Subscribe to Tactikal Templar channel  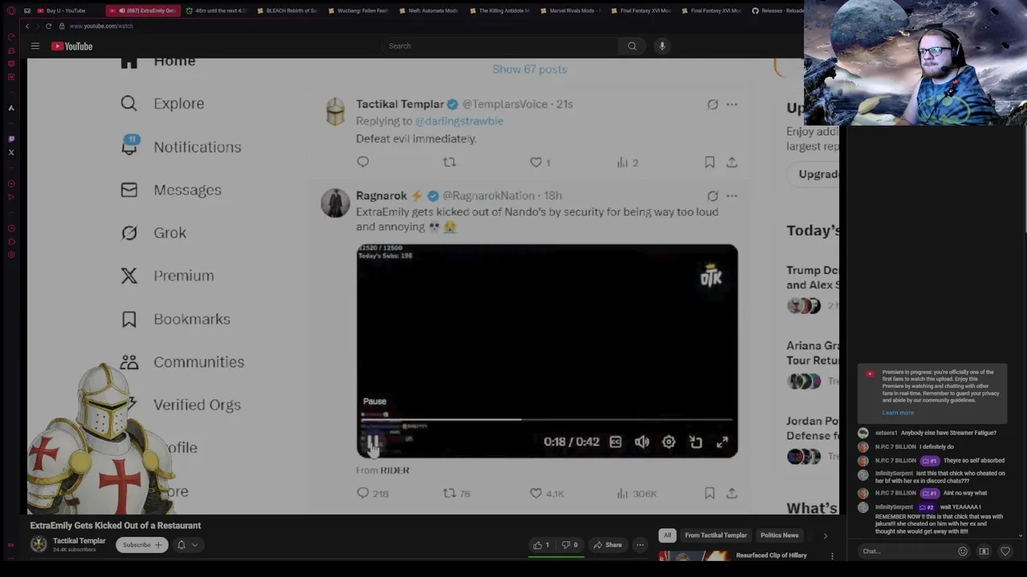point(141,545)
